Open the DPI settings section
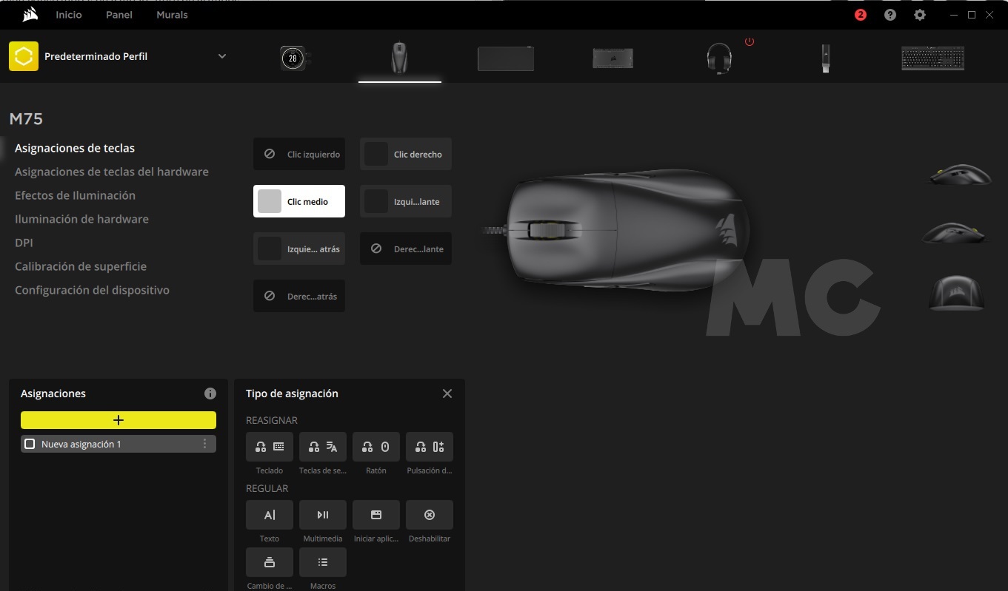The width and height of the screenshot is (1008, 591). point(24,243)
